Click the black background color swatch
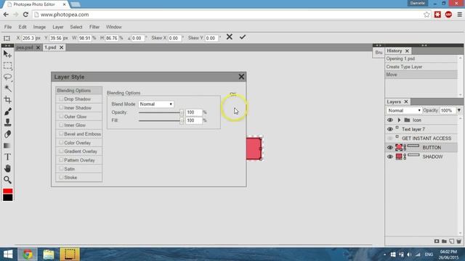The width and height of the screenshot is (465, 261). pos(8,198)
